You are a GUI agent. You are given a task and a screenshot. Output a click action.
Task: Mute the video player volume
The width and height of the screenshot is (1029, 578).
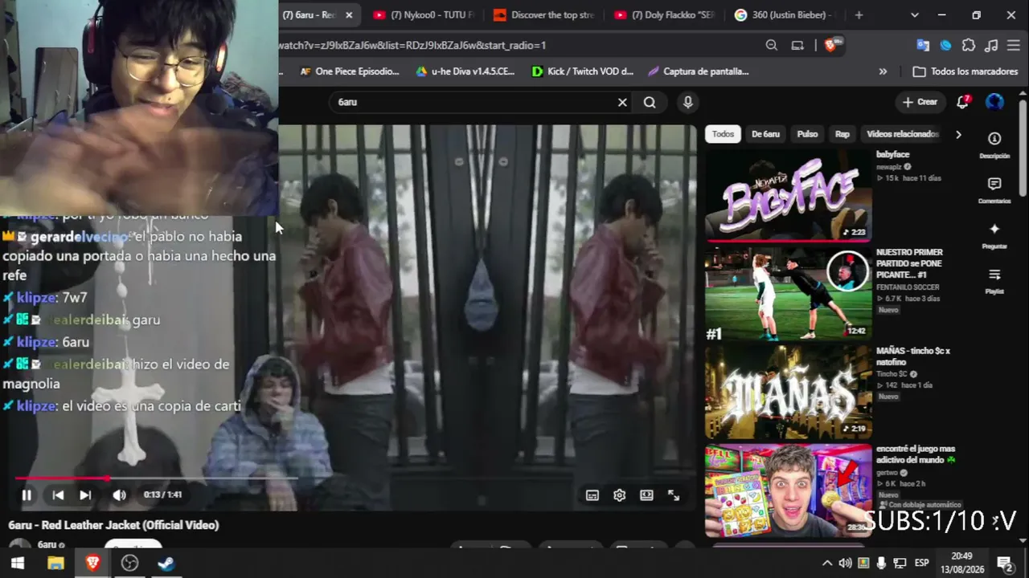coord(119,495)
